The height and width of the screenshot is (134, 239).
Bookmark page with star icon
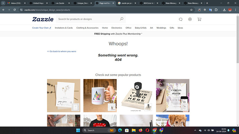pyautogui.click(x=191, y=10)
